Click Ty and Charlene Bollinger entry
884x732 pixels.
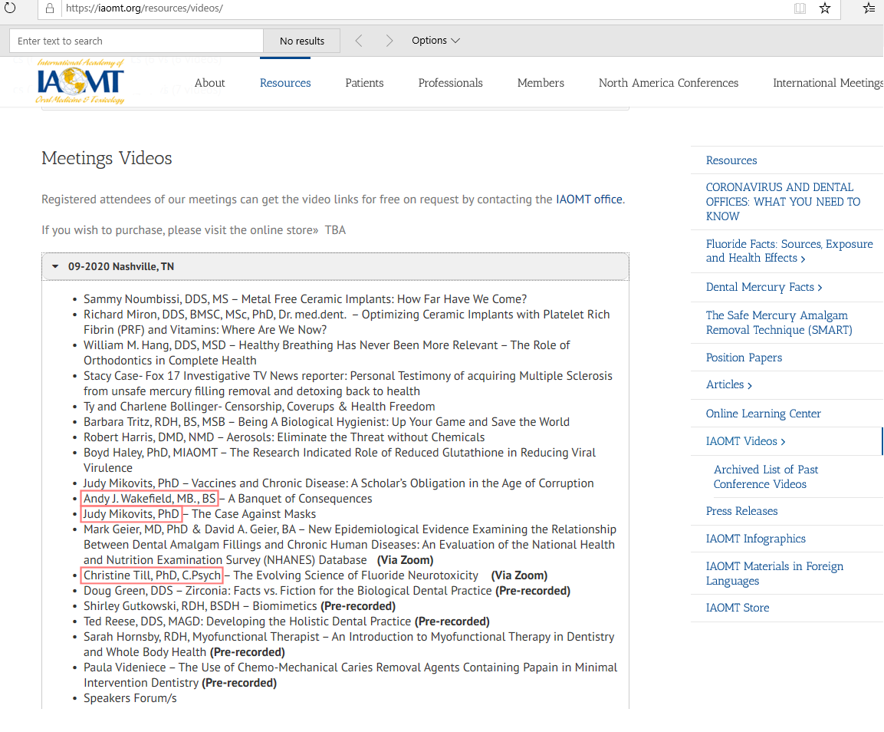point(259,407)
